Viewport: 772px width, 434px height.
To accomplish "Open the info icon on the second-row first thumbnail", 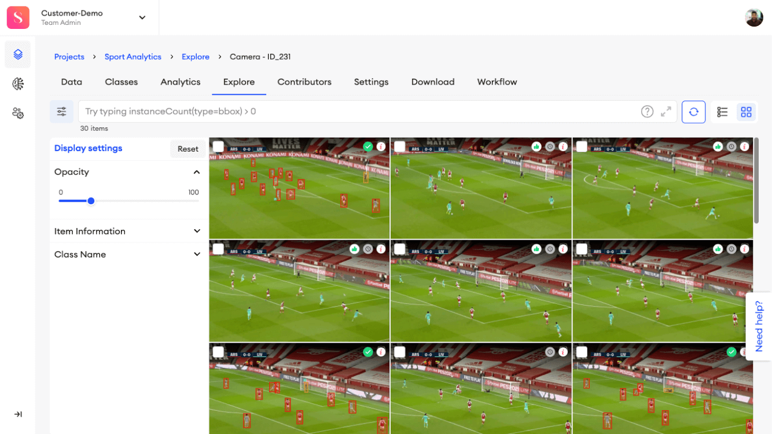I will pyautogui.click(x=381, y=249).
